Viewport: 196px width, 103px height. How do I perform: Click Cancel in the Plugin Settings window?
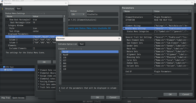tap(185, 94)
